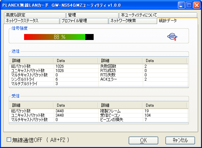The width and height of the screenshot is (202, 148).
Task: Open the 本ユーティリティについて tab
Action: tap(158, 15)
